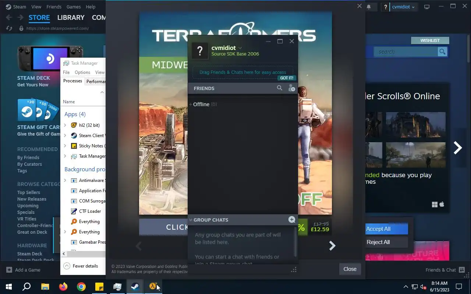The height and width of the screenshot is (294, 471).
Task: Expand the Offline friends group
Action: (190, 104)
